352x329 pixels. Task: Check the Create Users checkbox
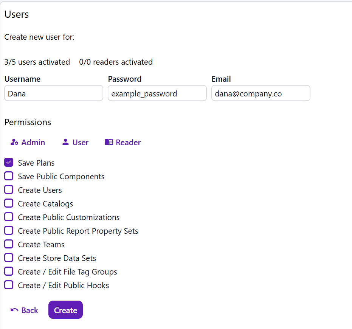coord(9,190)
